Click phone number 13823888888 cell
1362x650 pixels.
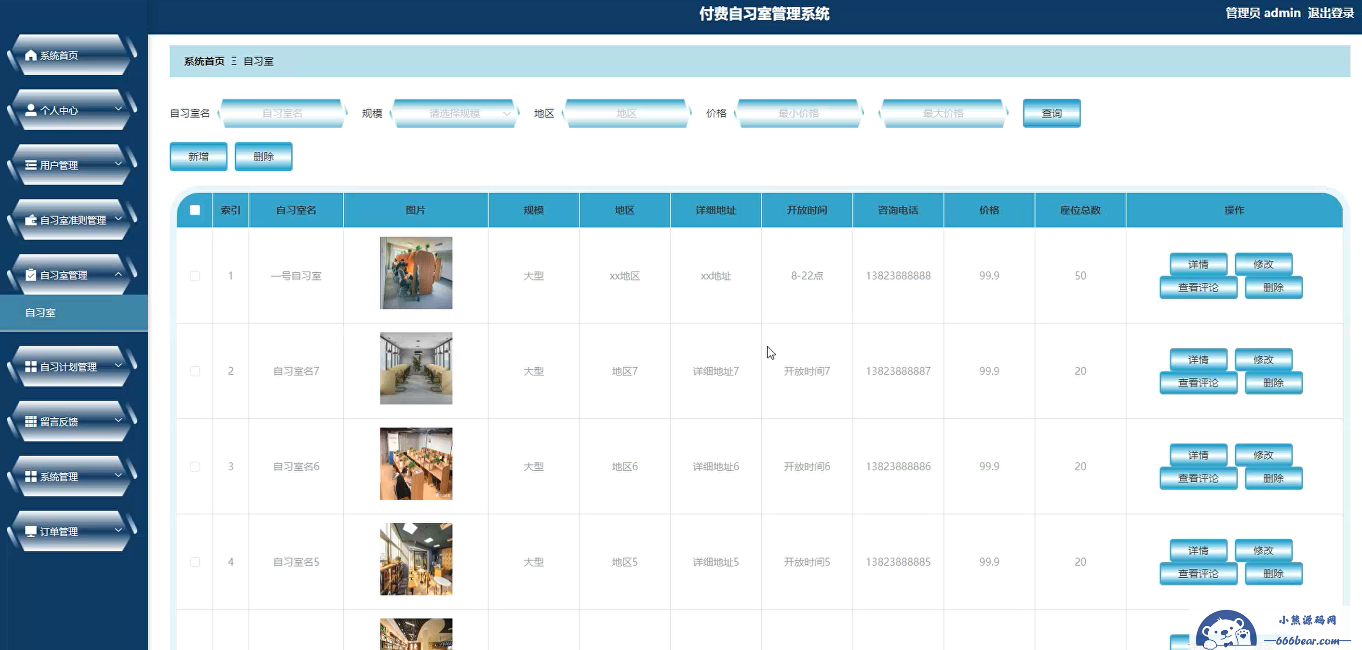point(898,275)
